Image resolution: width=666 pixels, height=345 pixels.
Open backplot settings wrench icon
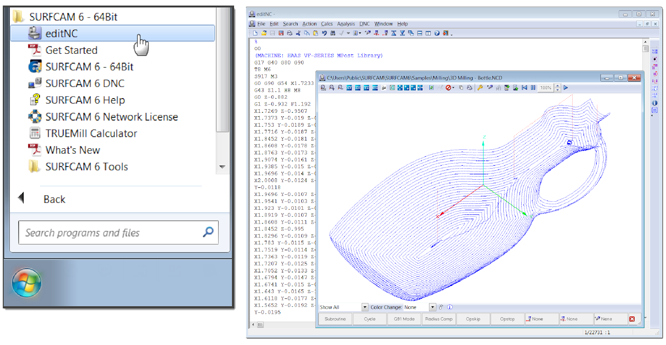pyautogui.click(x=480, y=88)
